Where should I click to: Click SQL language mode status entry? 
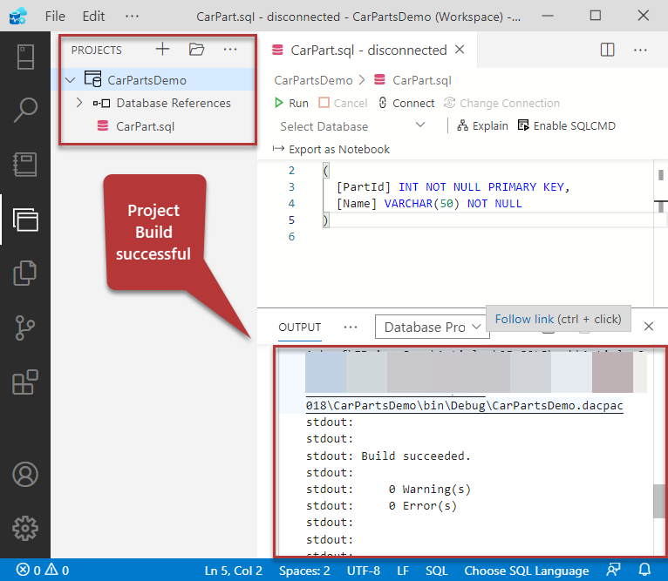click(437, 571)
